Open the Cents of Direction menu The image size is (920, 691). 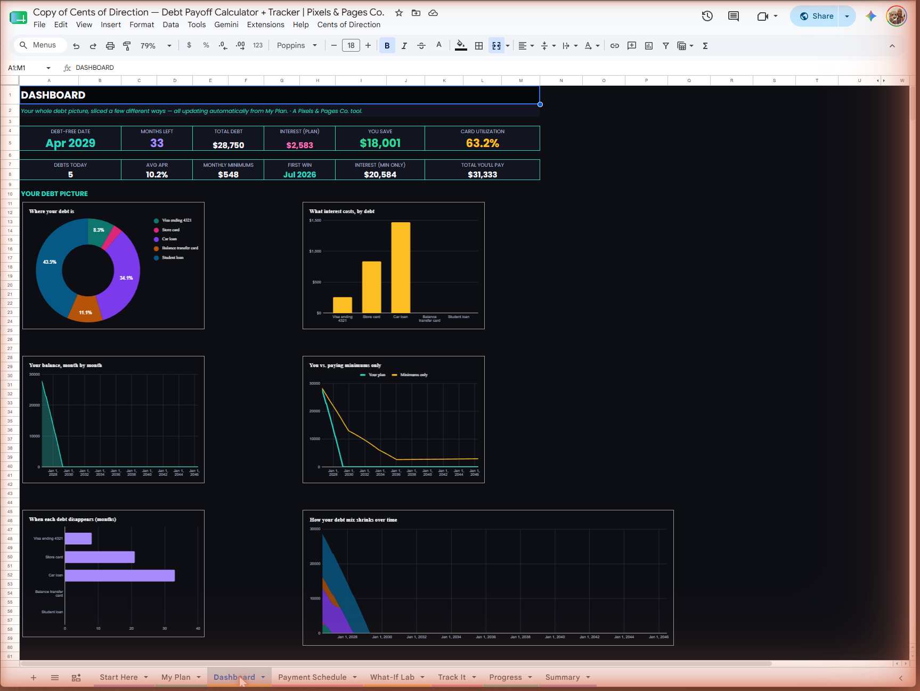pyautogui.click(x=349, y=25)
